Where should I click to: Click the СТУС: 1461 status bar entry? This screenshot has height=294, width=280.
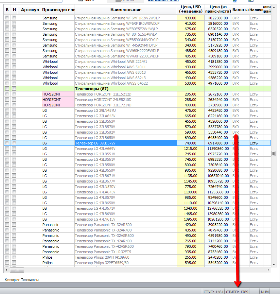point(213,292)
